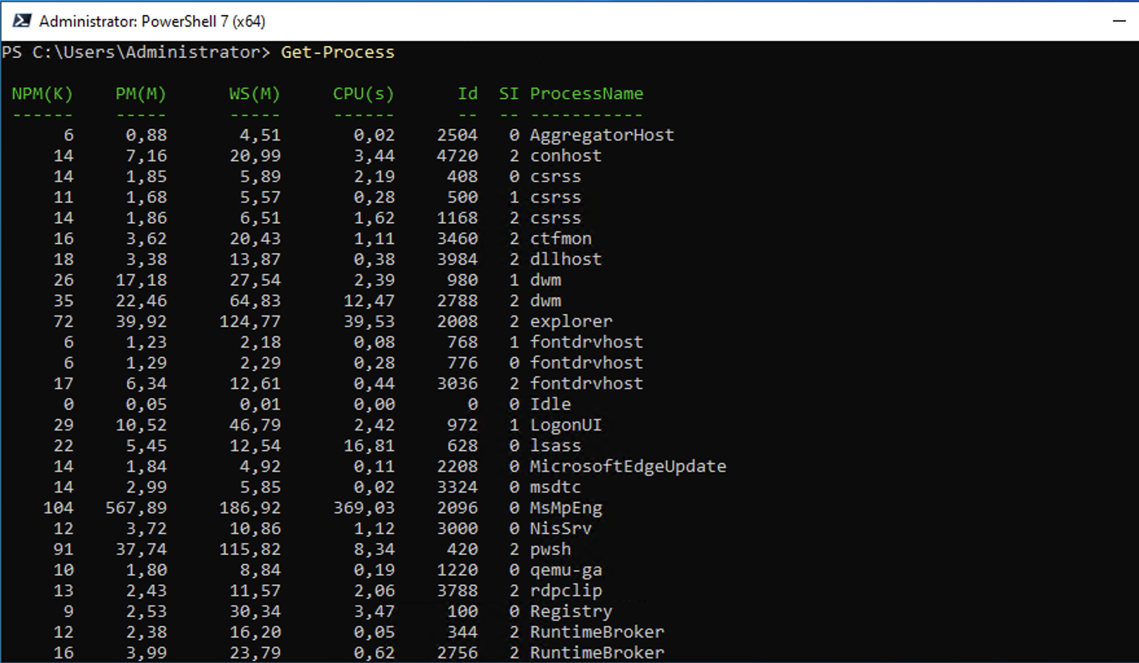Click the PM(M) column header
The image size is (1139, 663).
pyautogui.click(x=141, y=94)
